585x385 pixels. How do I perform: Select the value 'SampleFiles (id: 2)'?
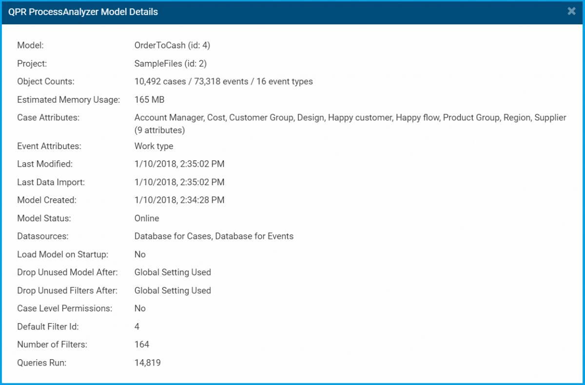tap(171, 63)
